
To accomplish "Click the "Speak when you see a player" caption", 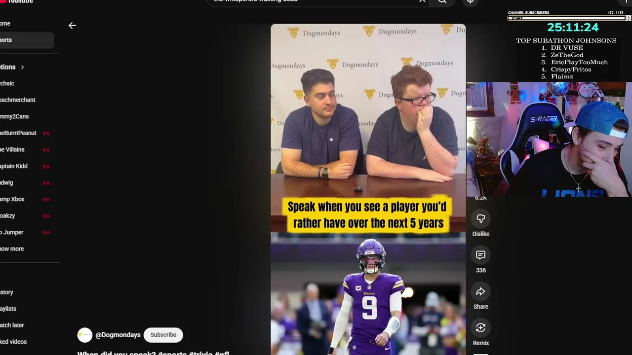I will click(x=368, y=215).
